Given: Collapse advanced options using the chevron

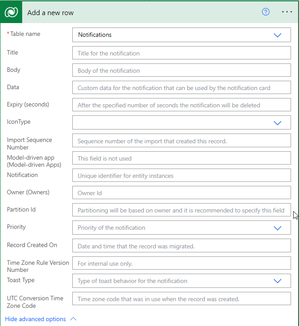Looking at the screenshot, I should [74, 319].
